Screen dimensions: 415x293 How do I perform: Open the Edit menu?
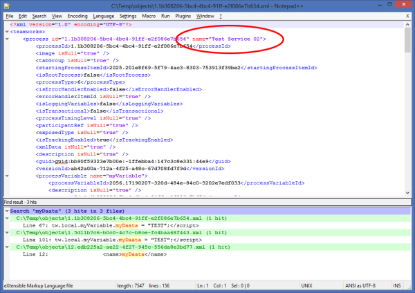(23, 16)
